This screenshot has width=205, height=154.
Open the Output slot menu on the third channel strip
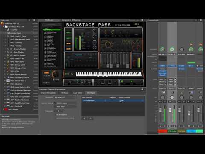[x=182, y=89]
